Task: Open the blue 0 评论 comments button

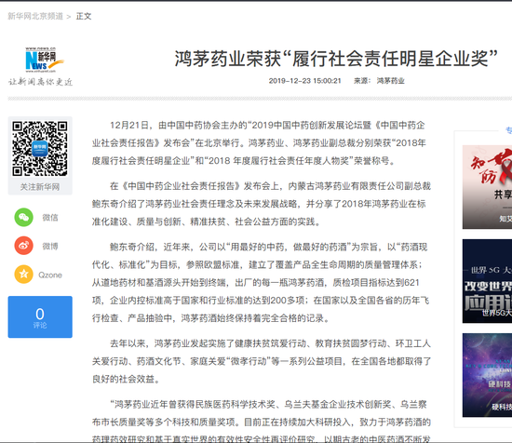Action: click(x=40, y=316)
